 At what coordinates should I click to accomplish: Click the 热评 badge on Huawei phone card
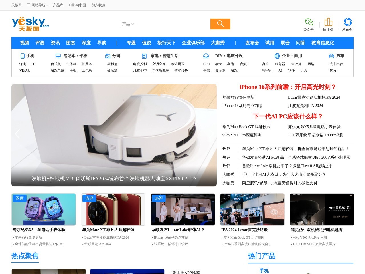[x=89, y=198]
